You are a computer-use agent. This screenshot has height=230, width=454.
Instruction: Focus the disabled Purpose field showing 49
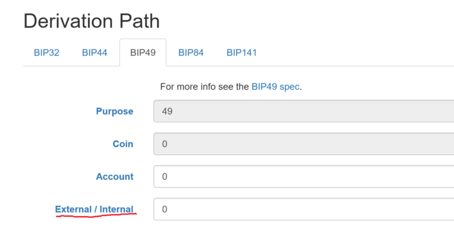point(304,111)
